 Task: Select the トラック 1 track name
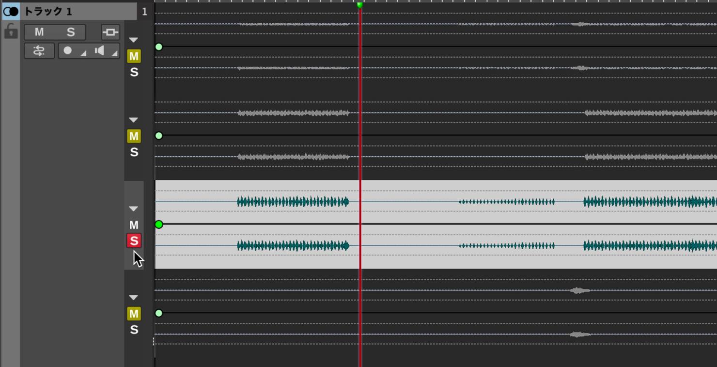47,11
